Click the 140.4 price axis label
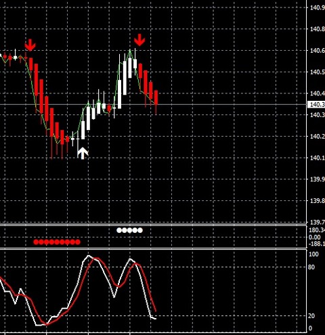Image resolution: width=325 pixels, height=335 pixels. coord(318,93)
